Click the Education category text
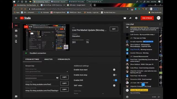The width and height of the screenshot is (177, 99). click(76, 36)
